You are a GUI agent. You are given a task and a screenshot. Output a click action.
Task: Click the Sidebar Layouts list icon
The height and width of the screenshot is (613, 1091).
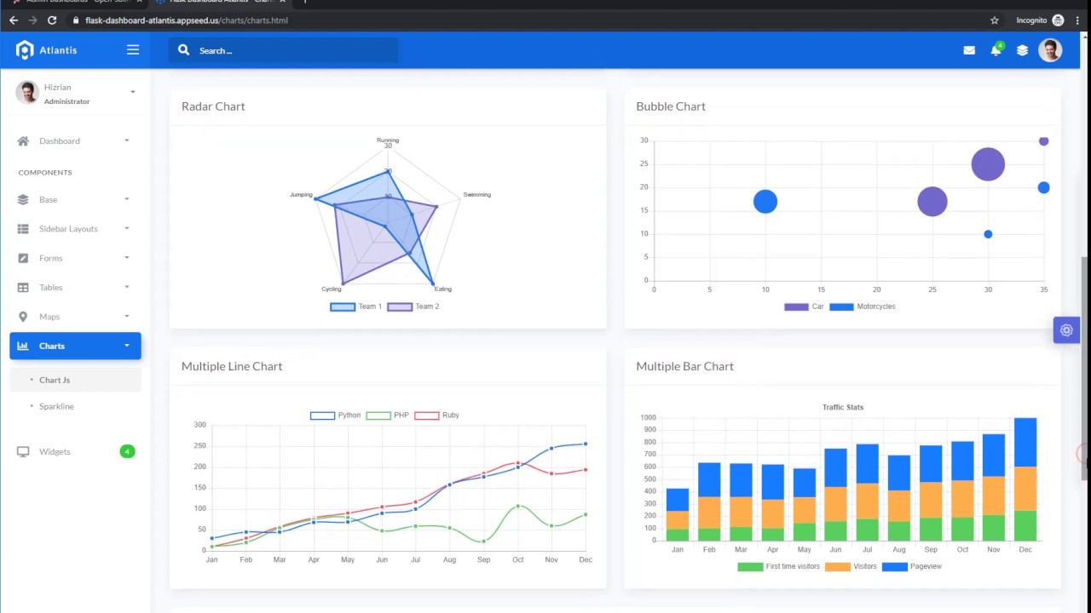pos(23,228)
